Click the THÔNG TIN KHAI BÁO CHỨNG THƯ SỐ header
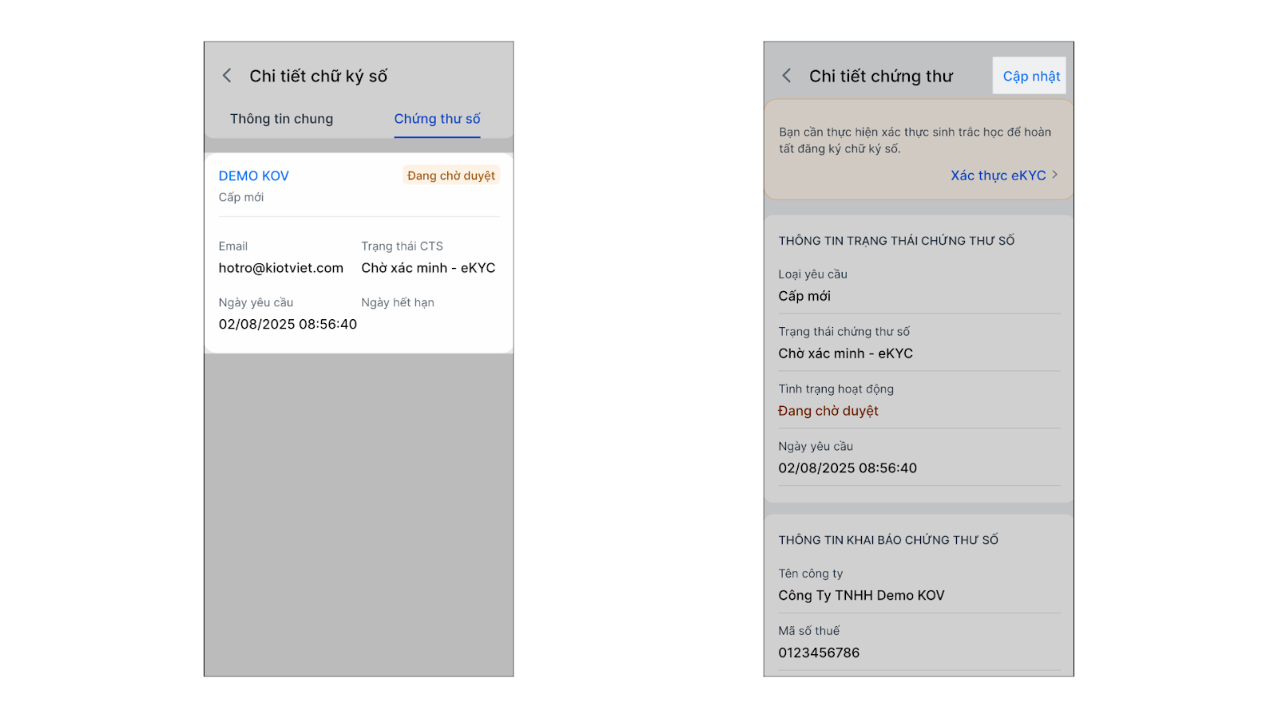 [888, 540]
